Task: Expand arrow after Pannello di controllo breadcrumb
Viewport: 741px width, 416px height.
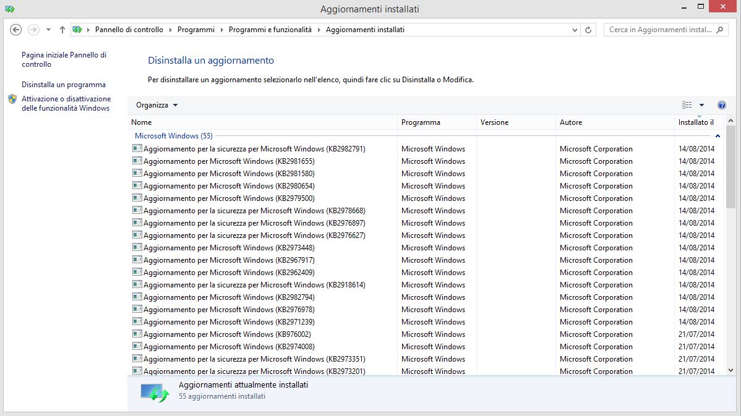Action: (x=171, y=30)
